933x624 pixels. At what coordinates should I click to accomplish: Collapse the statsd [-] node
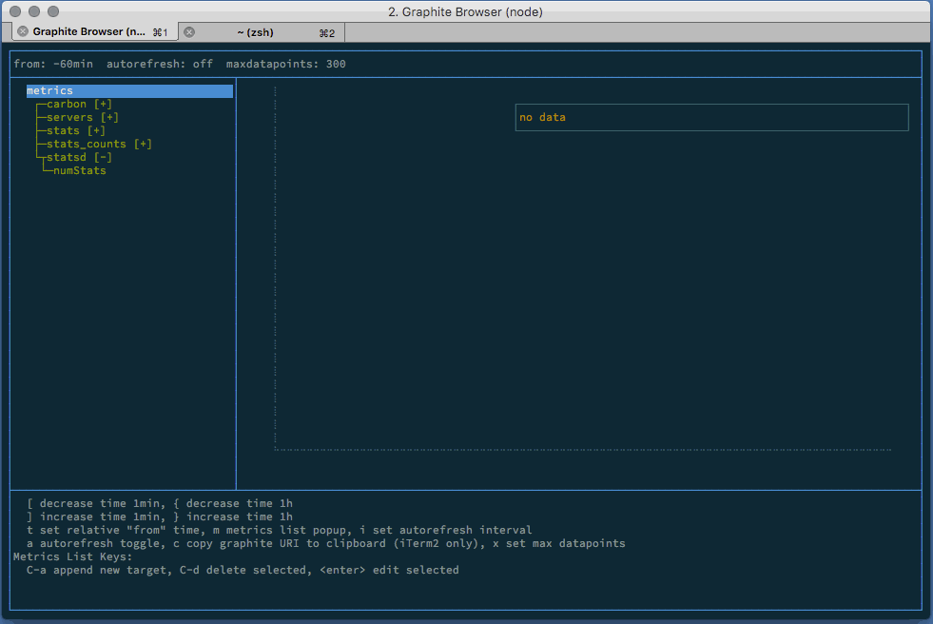(x=79, y=157)
